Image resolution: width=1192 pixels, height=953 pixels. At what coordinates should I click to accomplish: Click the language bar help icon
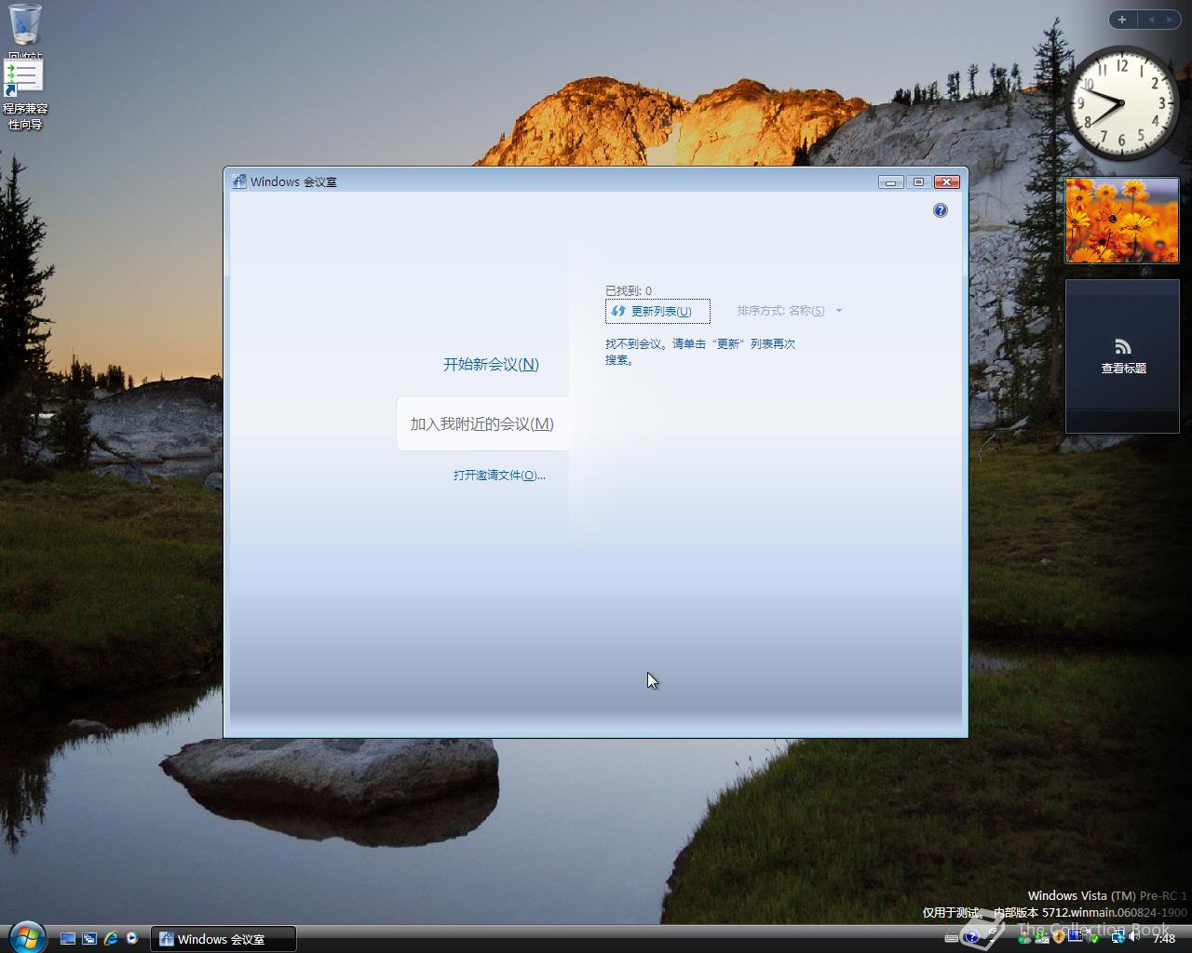[972, 936]
